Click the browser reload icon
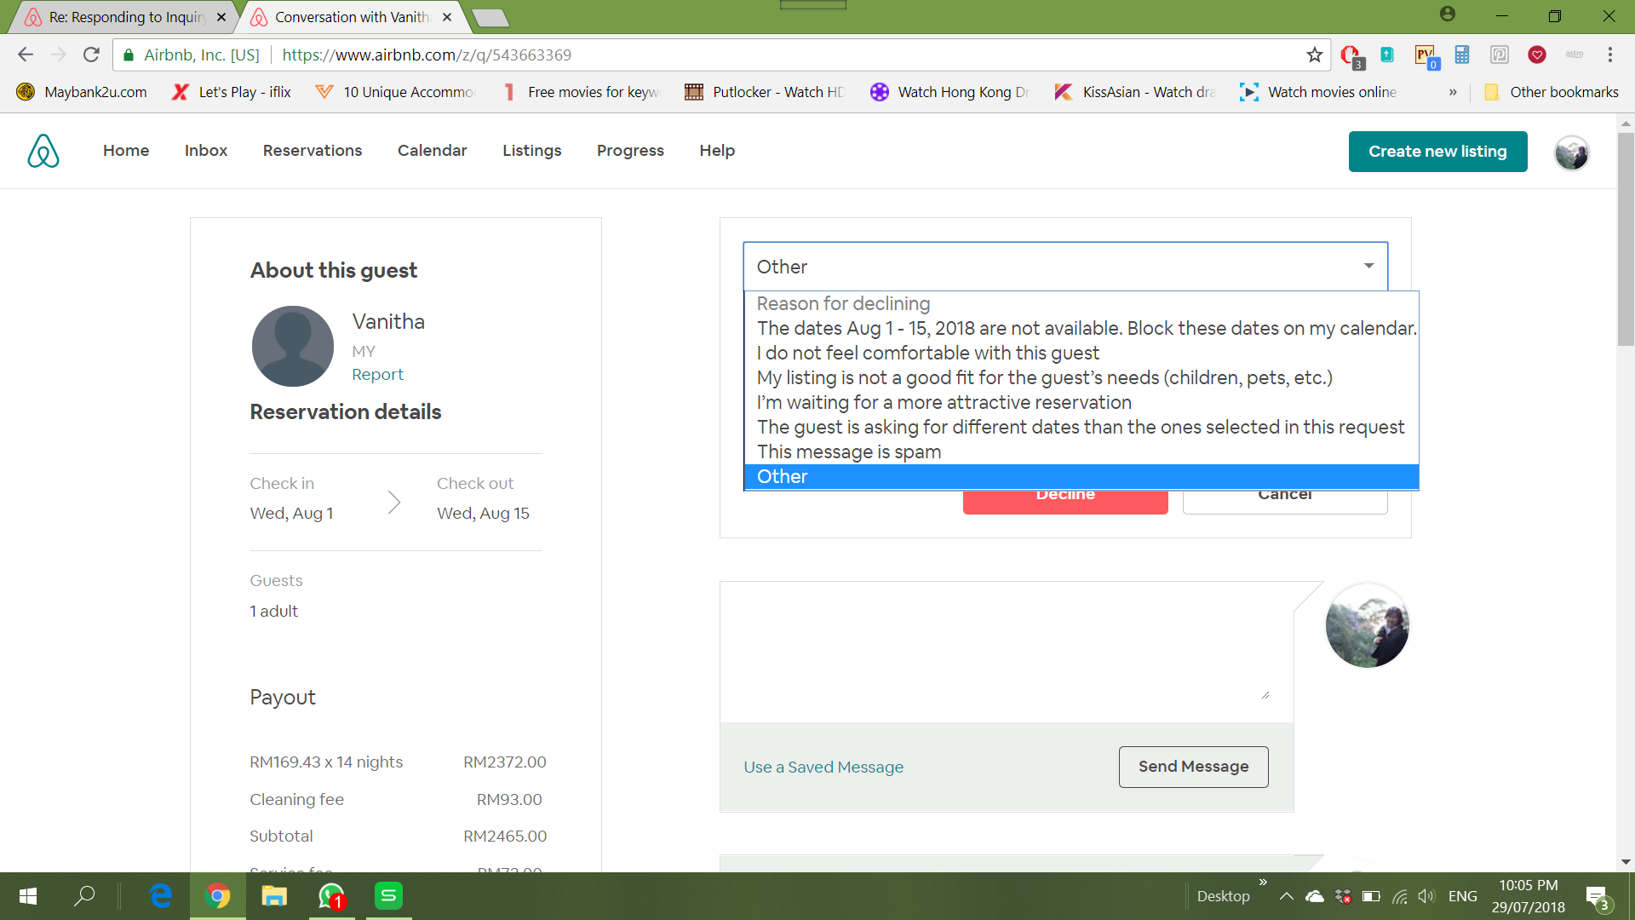Screen dimensions: 1635x920 tap(91, 55)
